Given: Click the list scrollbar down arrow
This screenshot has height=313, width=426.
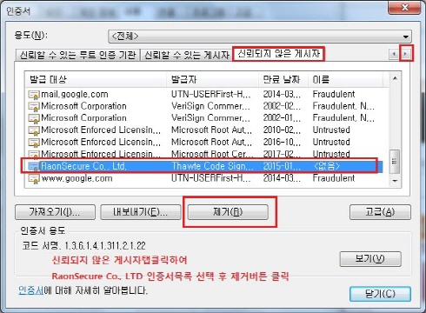Looking at the screenshot, I should 395,181.
